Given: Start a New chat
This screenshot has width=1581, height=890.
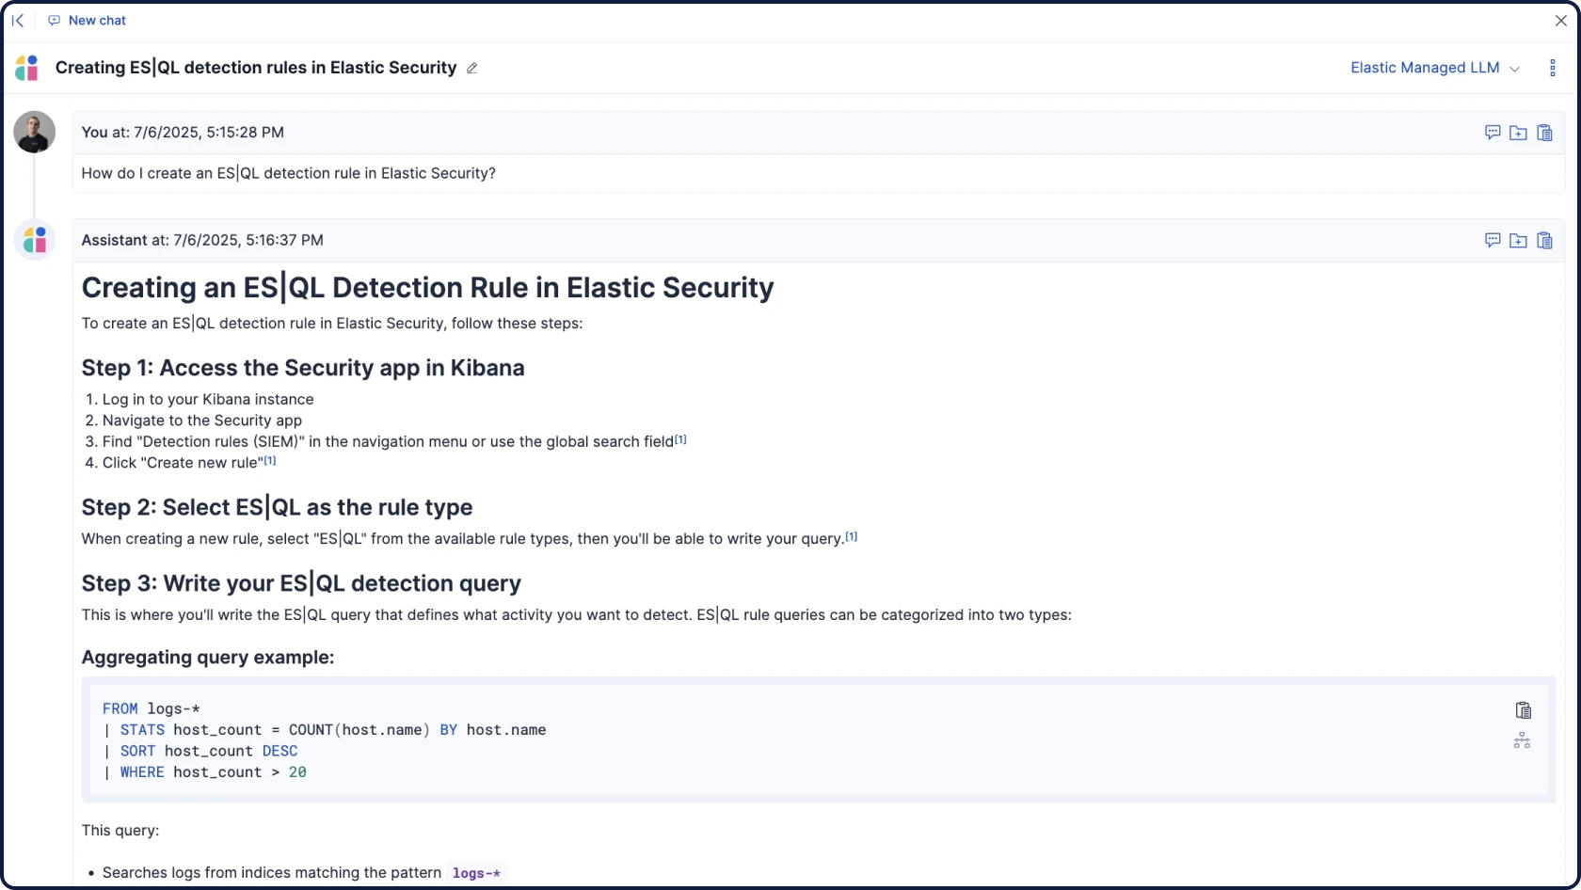Looking at the screenshot, I should (87, 21).
